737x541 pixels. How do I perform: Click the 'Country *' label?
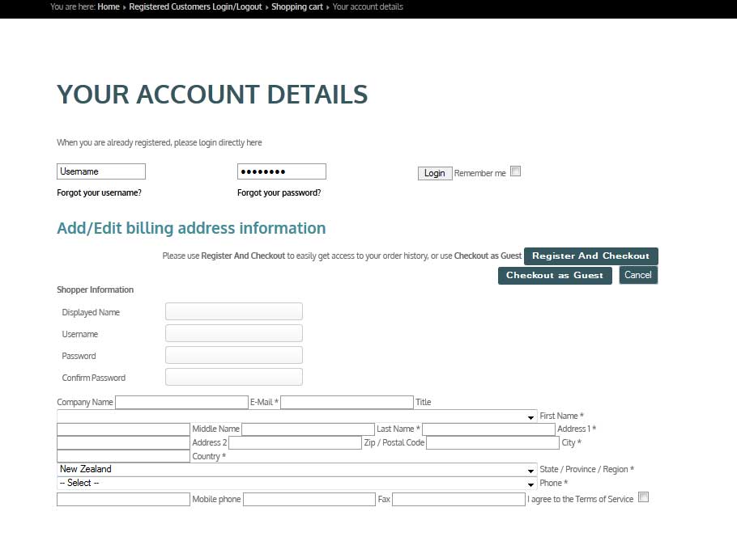click(209, 456)
